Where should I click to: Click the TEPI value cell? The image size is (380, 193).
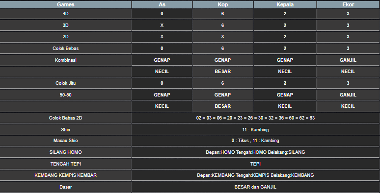tap(255, 164)
